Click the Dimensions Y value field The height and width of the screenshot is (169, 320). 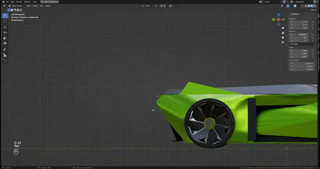tap(302, 66)
